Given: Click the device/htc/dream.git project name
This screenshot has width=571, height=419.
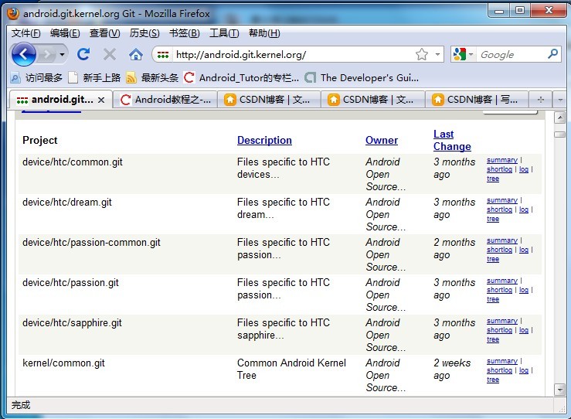Looking at the screenshot, I should (x=67, y=203).
